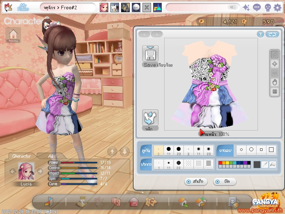Select the eyedropper color picker tool
The width and height of the screenshot is (285, 214).
(265, 164)
